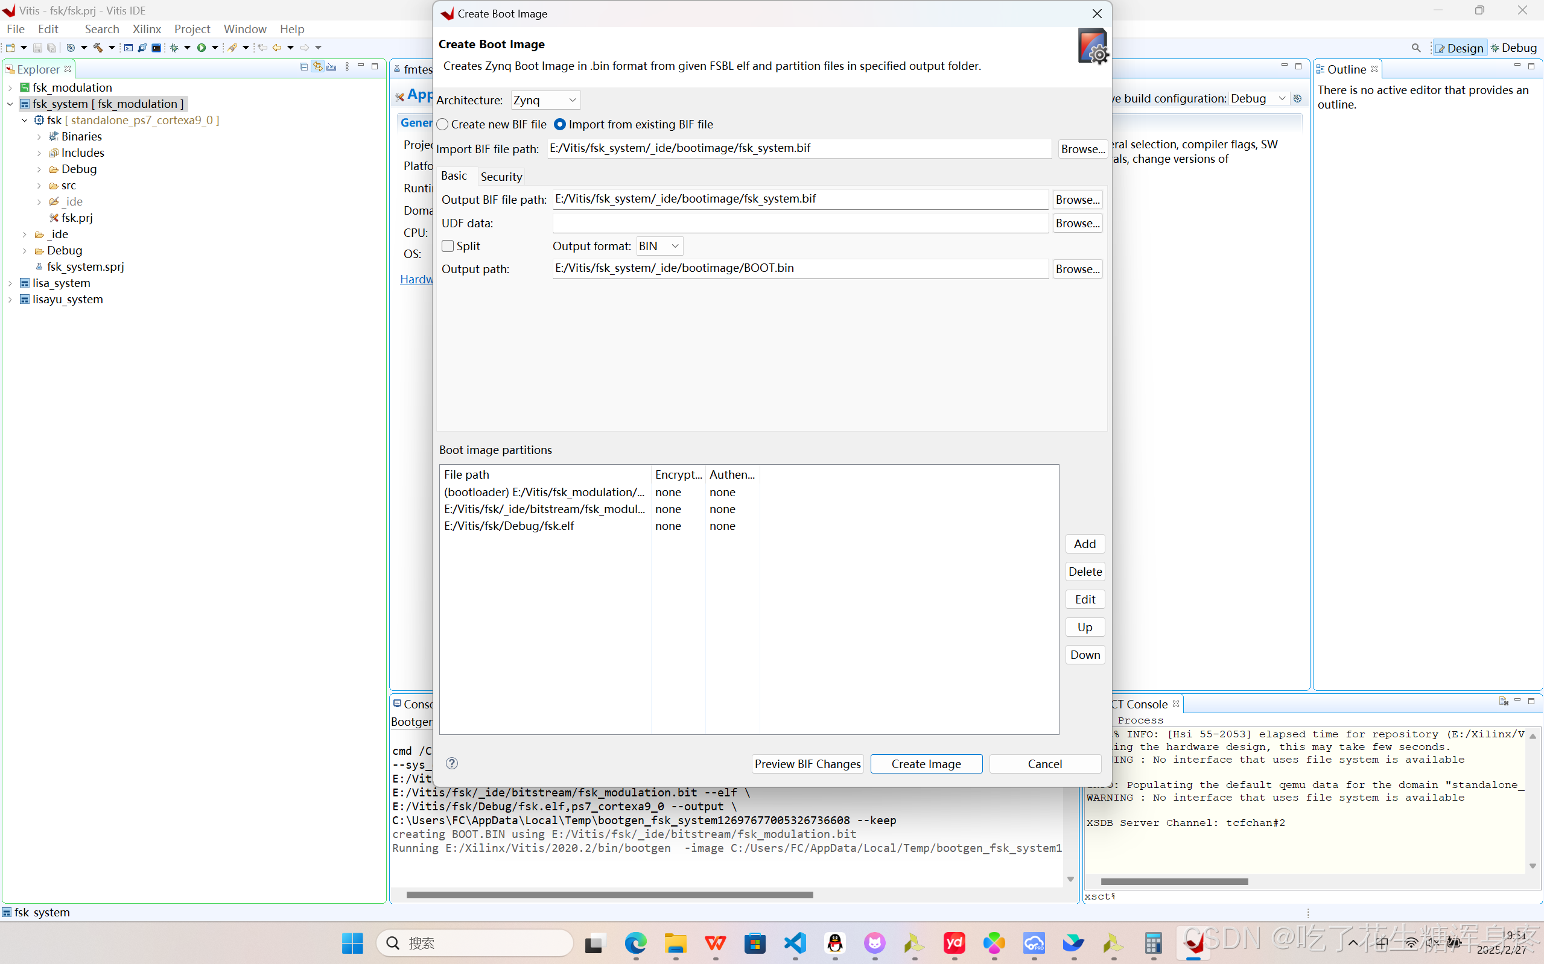Open the Architecture Zynq dropdown
This screenshot has height=964, width=1544.
pyautogui.click(x=545, y=100)
